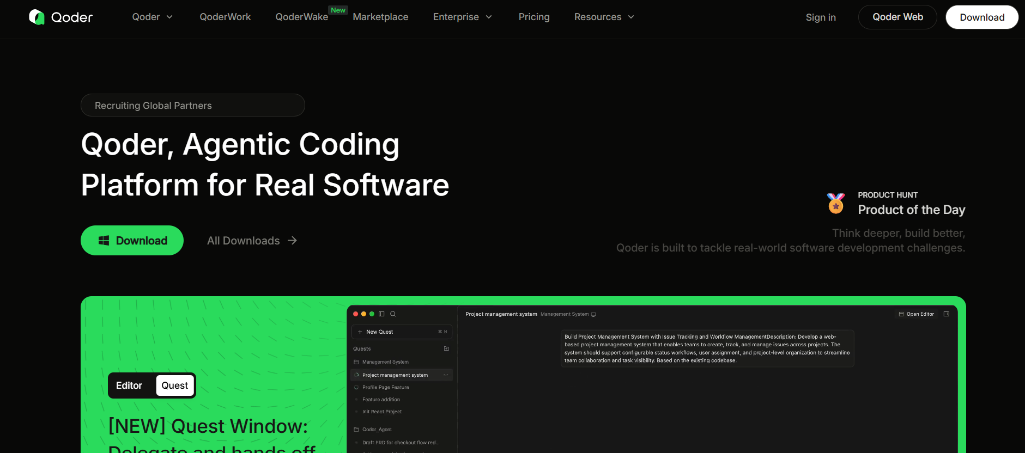Click the spinner icon beside Profile Page Feature
Screen dimensions: 1025x453
(356, 388)
